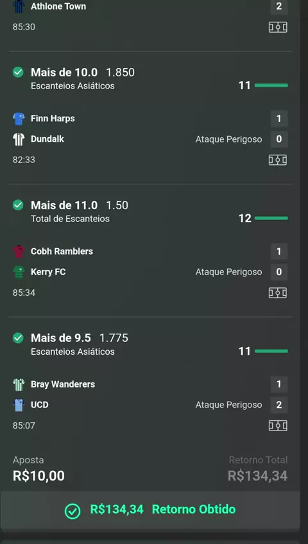
Task: Click the Dundalk white striped jersey icon
Action: (19, 139)
